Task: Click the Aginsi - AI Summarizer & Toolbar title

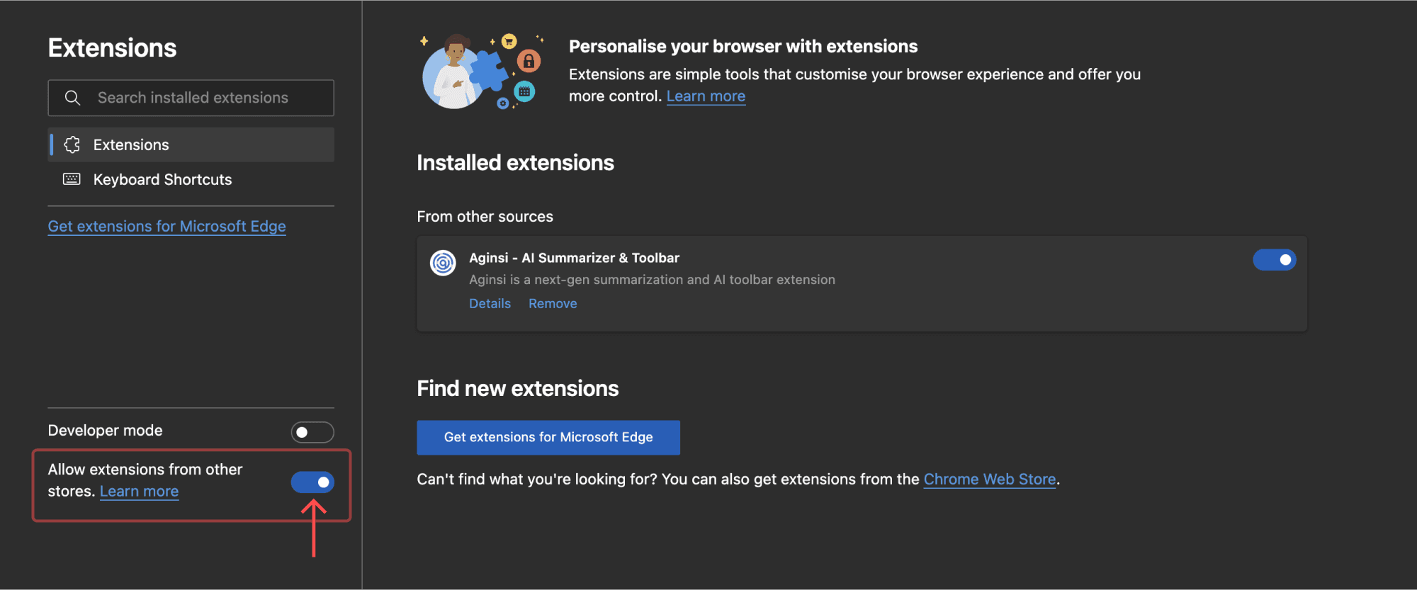Action: click(574, 258)
